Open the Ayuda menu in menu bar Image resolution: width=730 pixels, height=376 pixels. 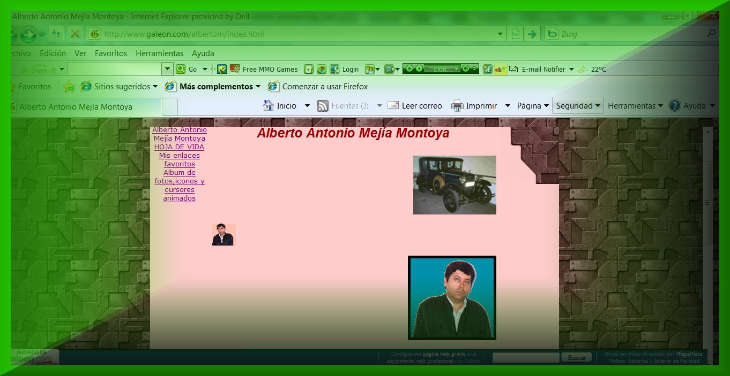203,53
